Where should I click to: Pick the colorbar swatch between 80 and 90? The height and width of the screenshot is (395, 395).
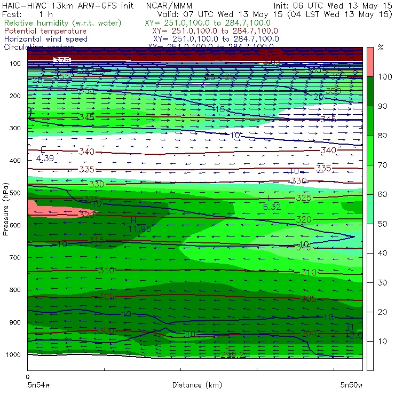(x=370, y=121)
